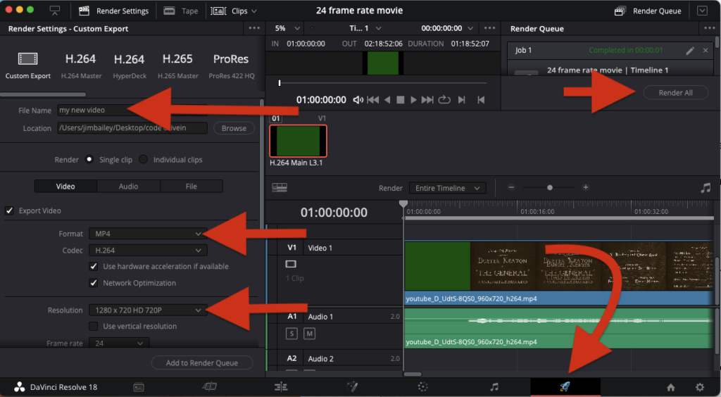Image resolution: width=721 pixels, height=397 pixels.
Task: Select the H.265 Master preset
Action: (177, 65)
